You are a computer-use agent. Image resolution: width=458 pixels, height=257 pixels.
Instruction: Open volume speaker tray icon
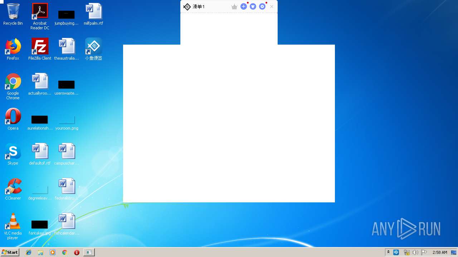[x=415, y=252]
